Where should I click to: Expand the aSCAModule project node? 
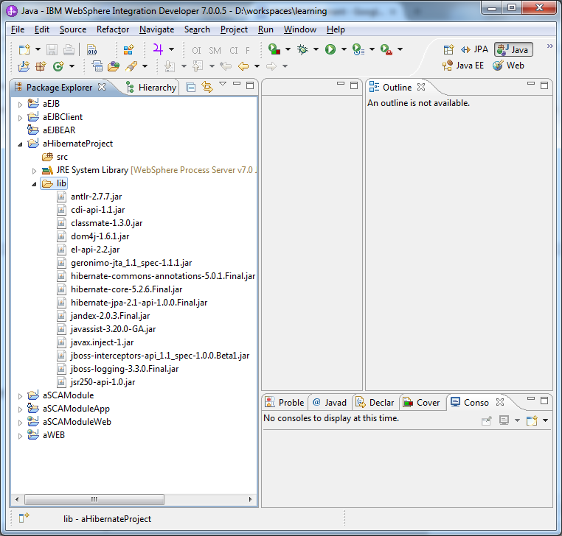20,396
